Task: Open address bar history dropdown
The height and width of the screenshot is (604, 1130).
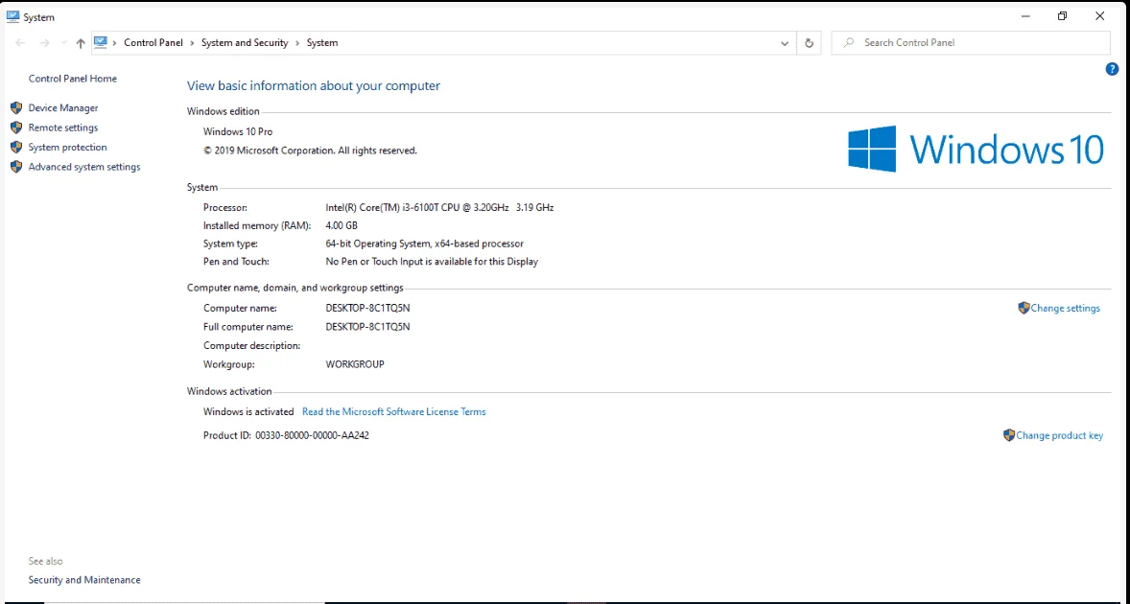Action: pyautogui.click(x=785, y=43)
